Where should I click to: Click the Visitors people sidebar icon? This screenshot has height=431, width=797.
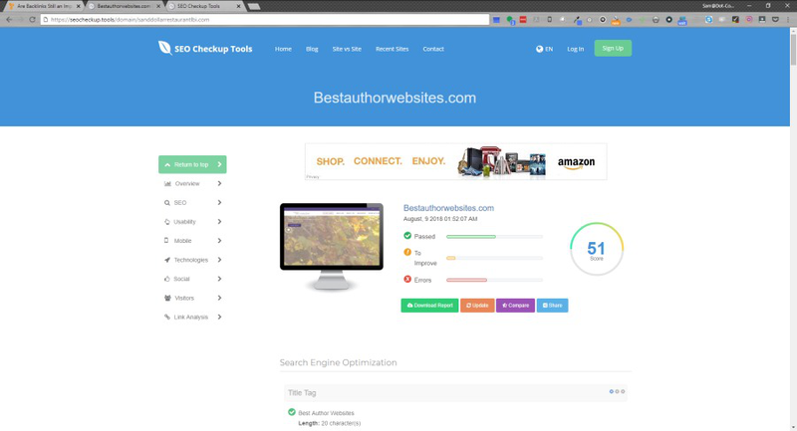[167, 298]
